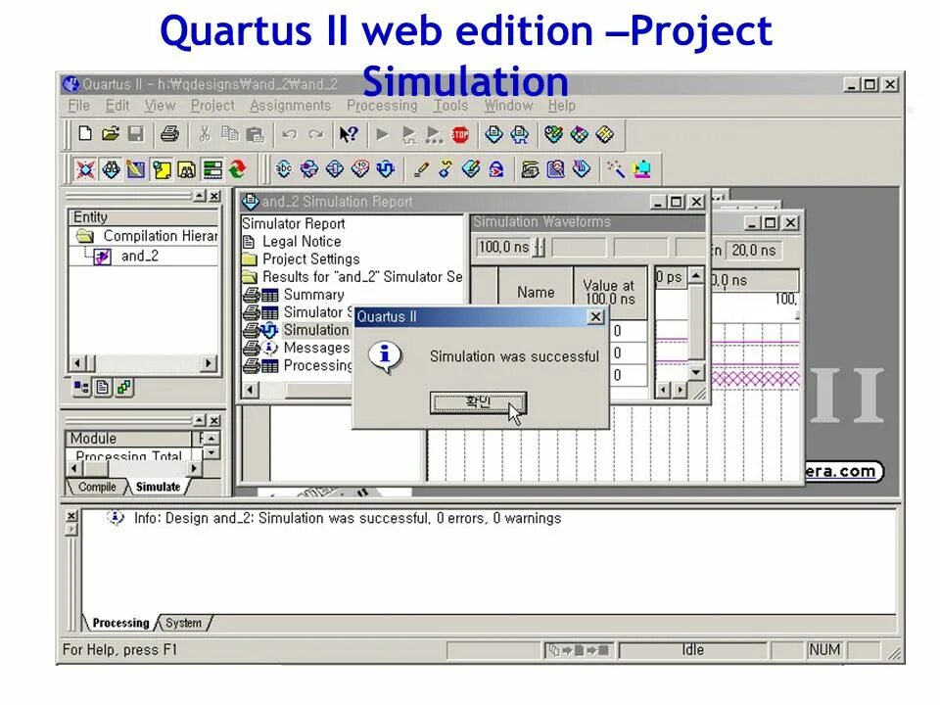Click scroll-left arrow in Entity panel
This screenshot has height=705, width=940.
(76, 363)
